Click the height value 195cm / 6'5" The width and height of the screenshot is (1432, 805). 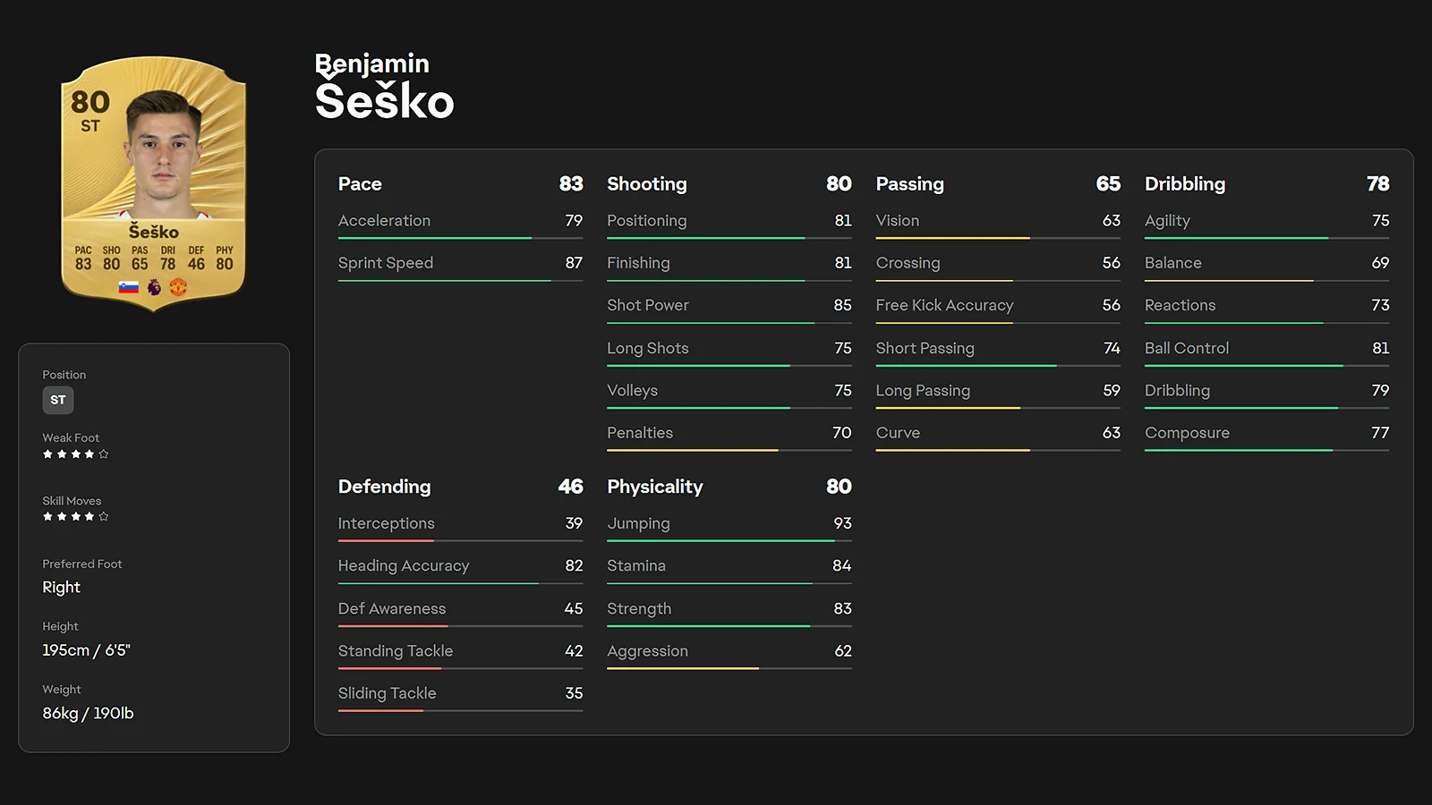coord(86,650)
